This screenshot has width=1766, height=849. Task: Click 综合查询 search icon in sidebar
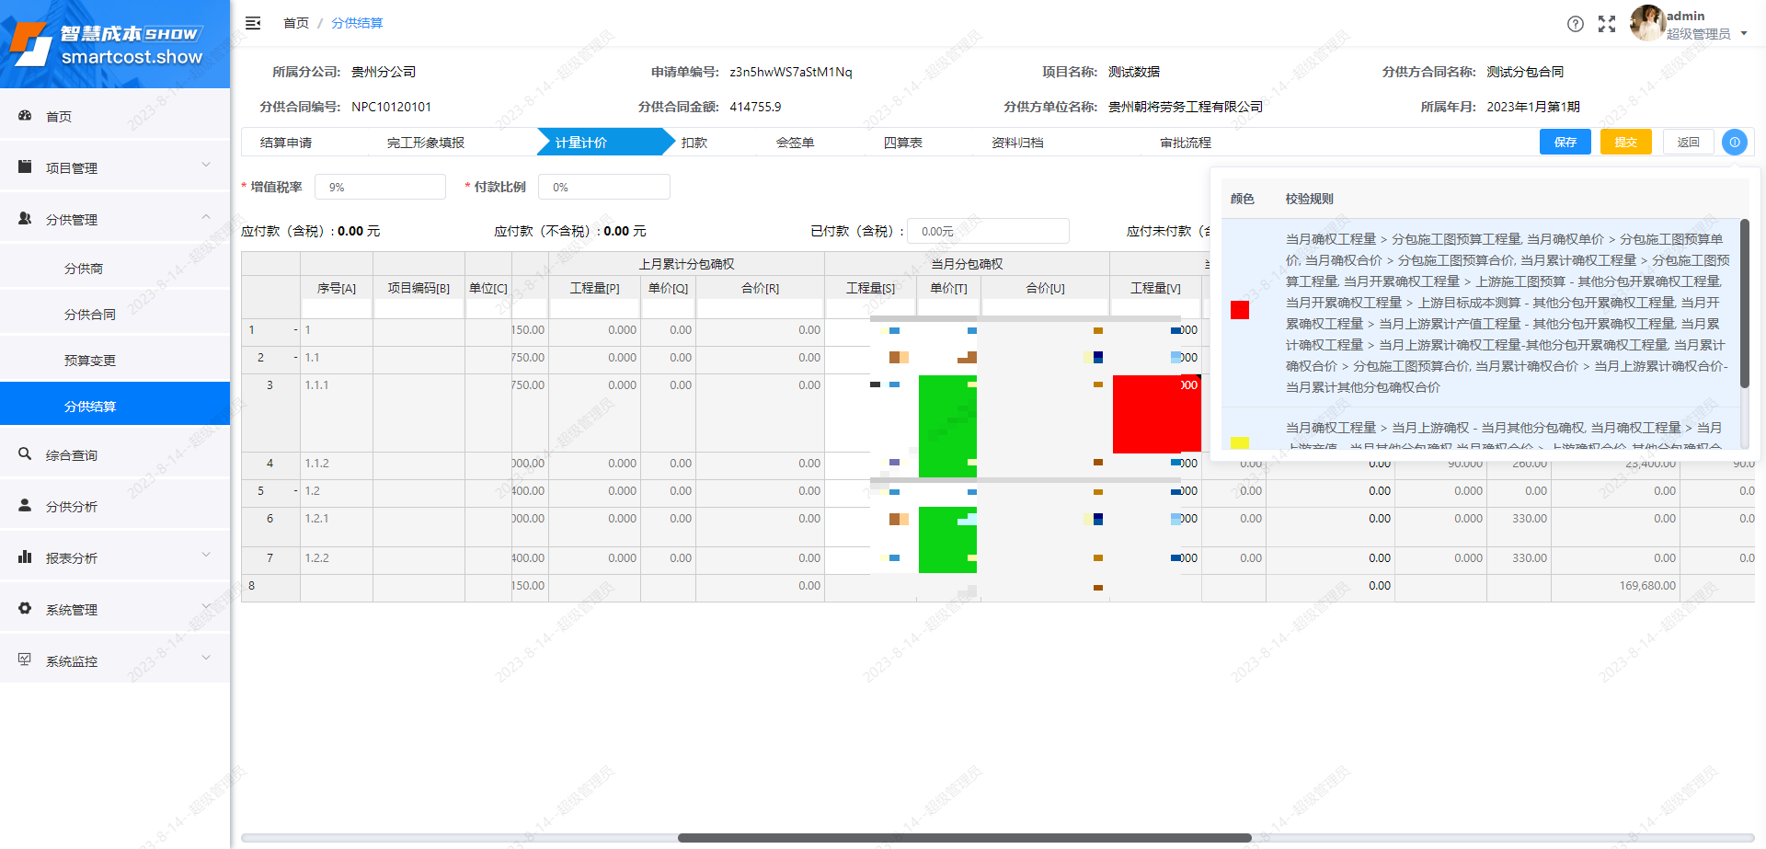[26, 454]
